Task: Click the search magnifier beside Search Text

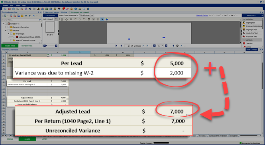Action: click(40, 20)
